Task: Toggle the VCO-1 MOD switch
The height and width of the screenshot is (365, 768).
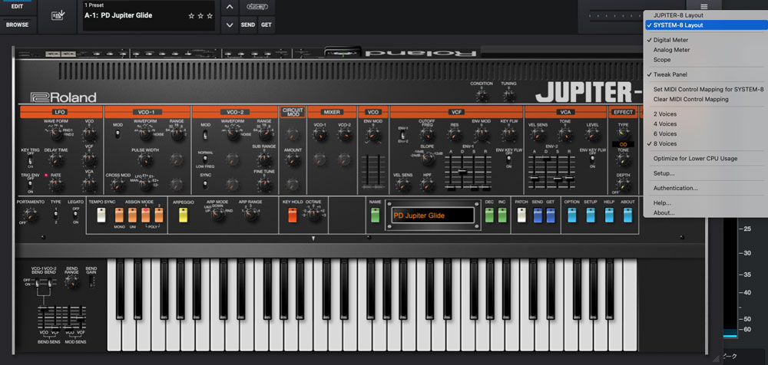Action: [x=118, y=134]
